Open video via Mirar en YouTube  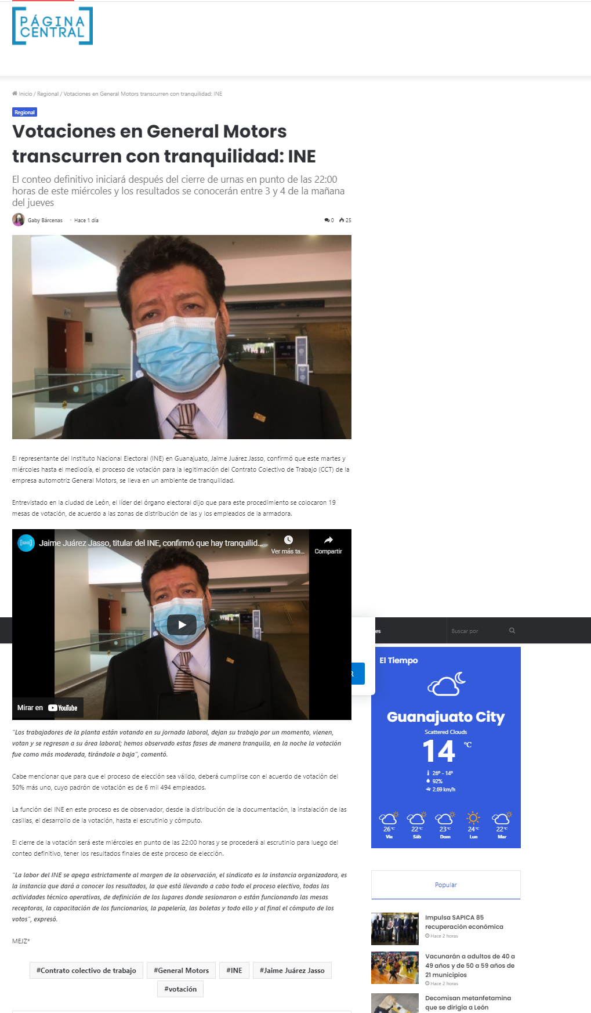(48, 708)
